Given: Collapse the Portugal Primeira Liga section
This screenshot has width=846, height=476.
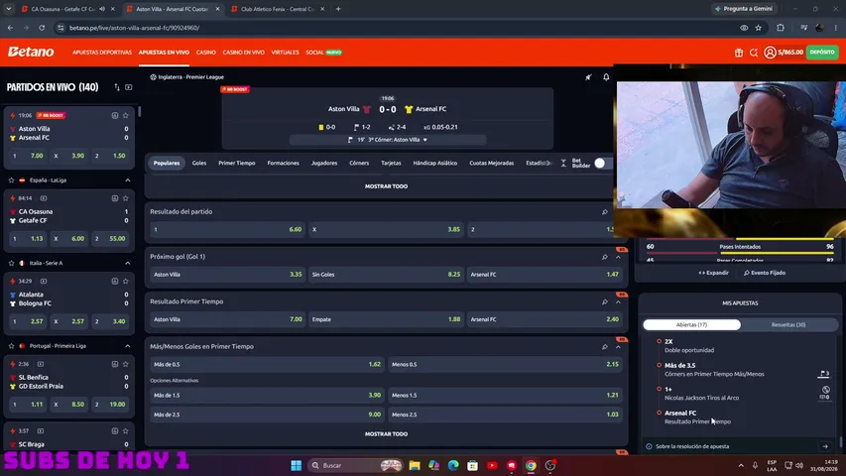Looking at the screenshot, I should (x=128, y=346).
